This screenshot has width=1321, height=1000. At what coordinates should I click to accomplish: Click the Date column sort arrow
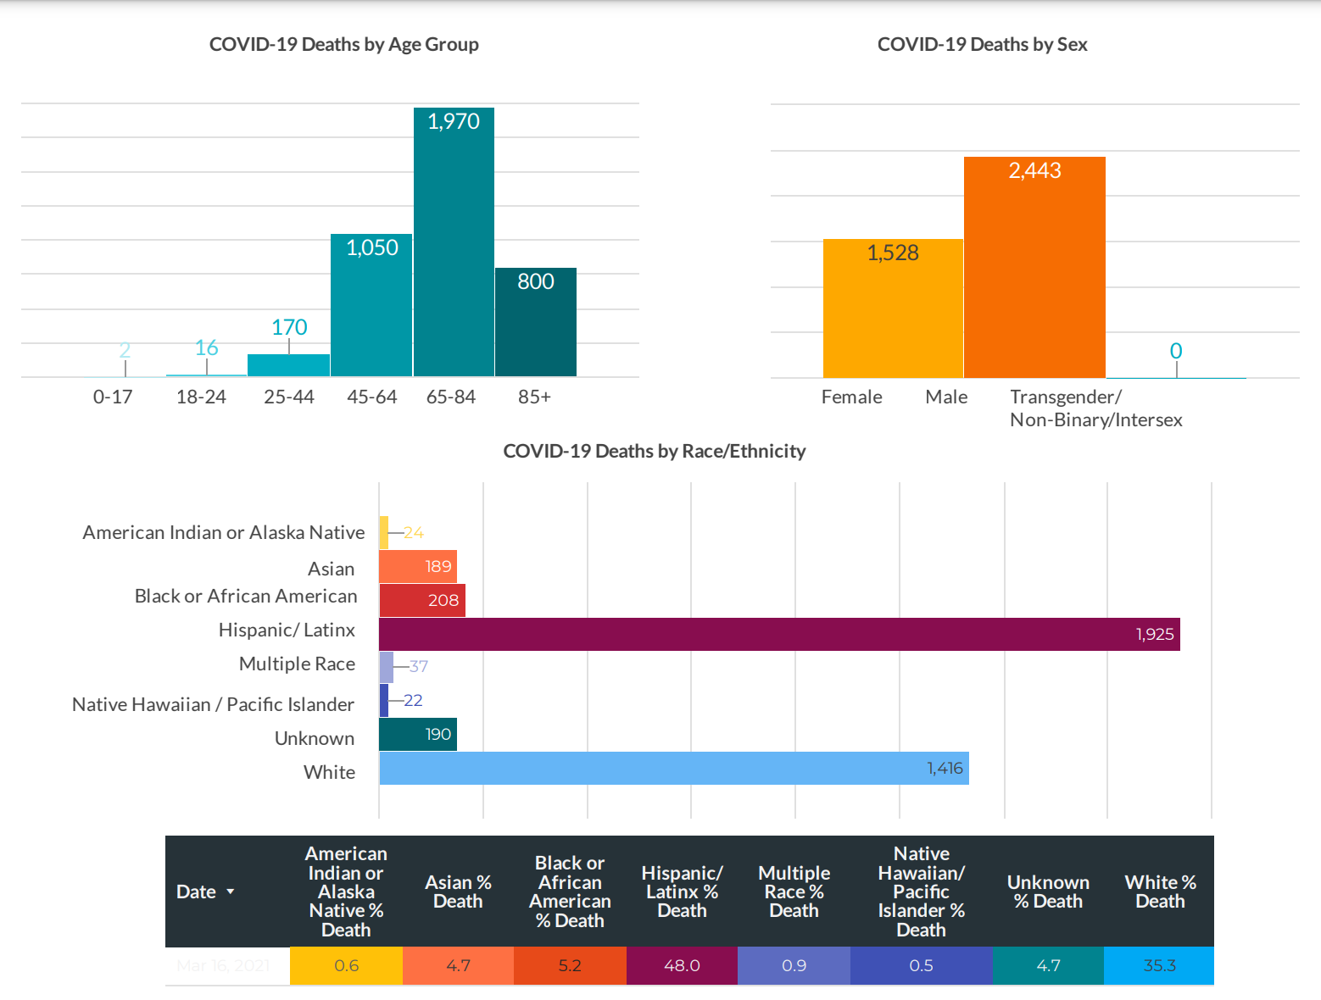click(x=230, y=892)
